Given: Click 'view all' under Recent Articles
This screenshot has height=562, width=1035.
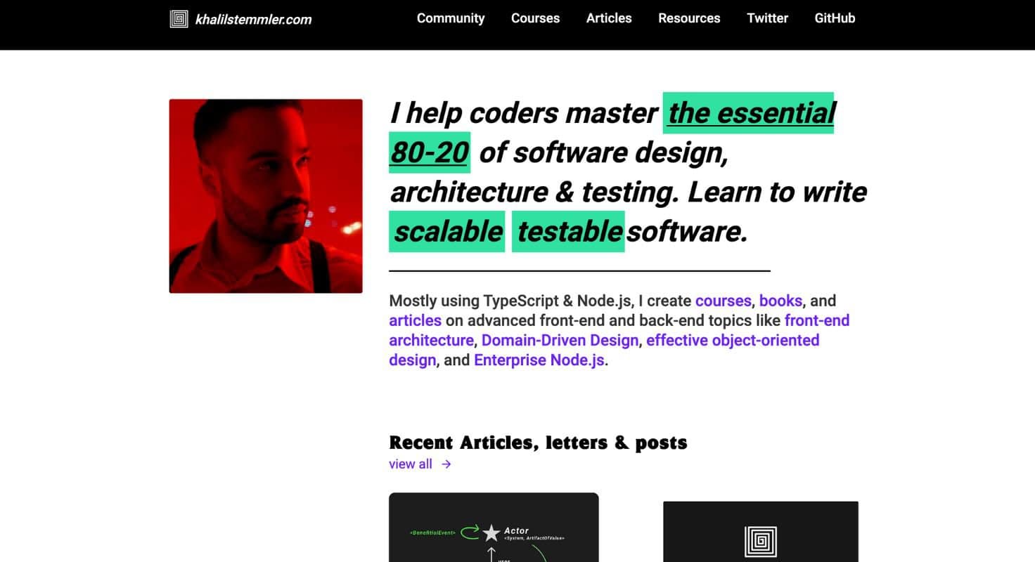Looking at the screenshot, I should [411, 464].
